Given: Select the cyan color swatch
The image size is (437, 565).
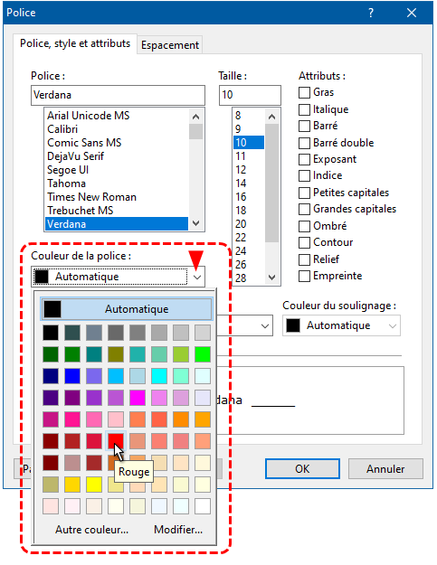Looking at the screenshot, I should tap(159, 376).
